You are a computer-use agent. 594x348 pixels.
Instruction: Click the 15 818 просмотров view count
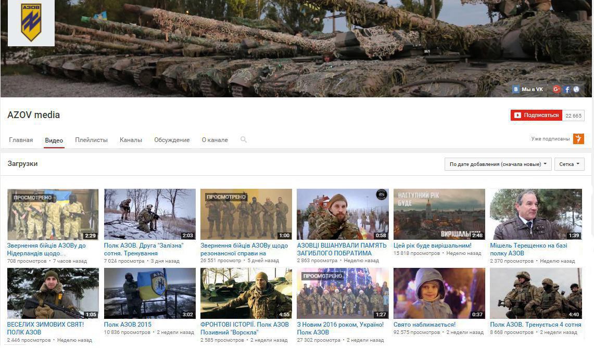416,253
